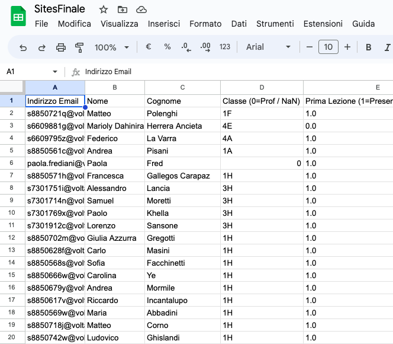
Task: Select the 0.0 value in row 3
Action: tap(349, 126)
